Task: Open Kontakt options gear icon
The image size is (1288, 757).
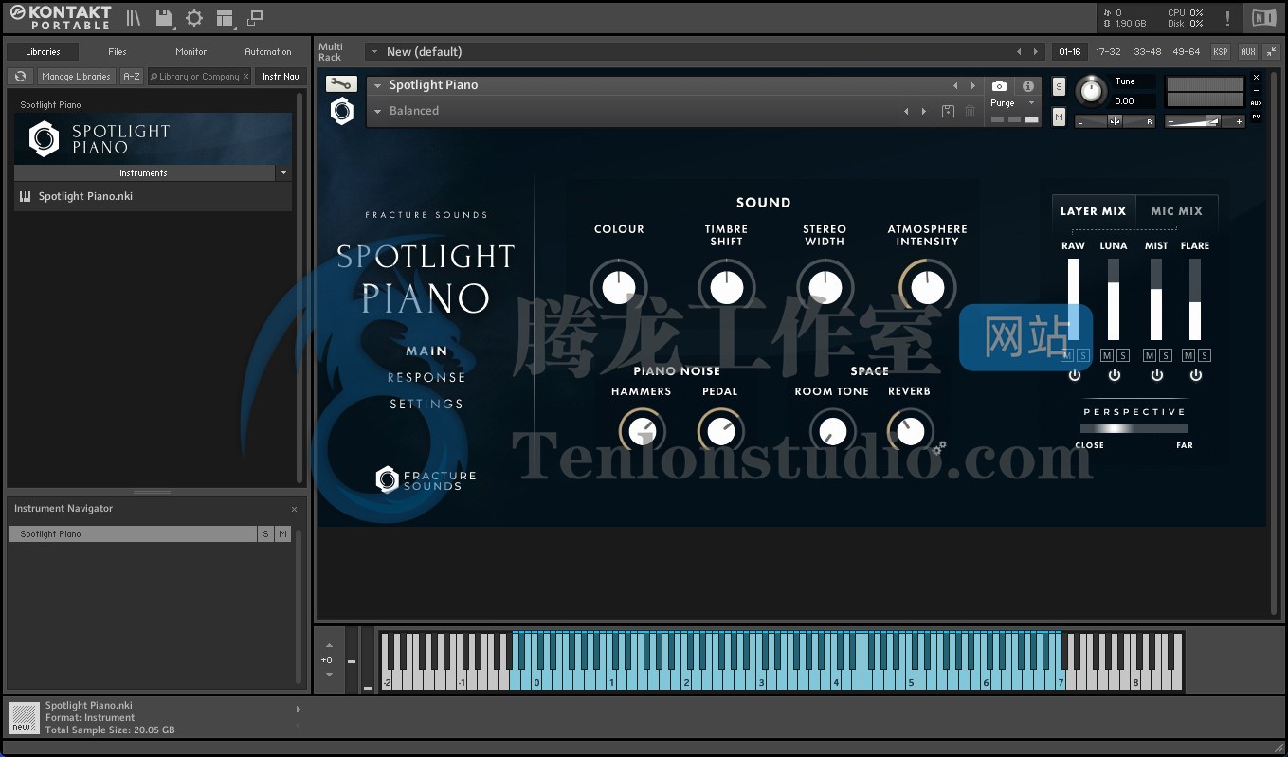Action: (x=194, y=18)
